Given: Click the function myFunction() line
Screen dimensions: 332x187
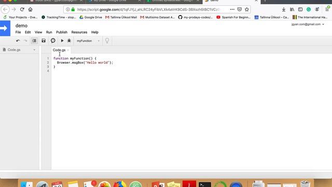Looking at the screenshot, I should (x=75, y=58).
